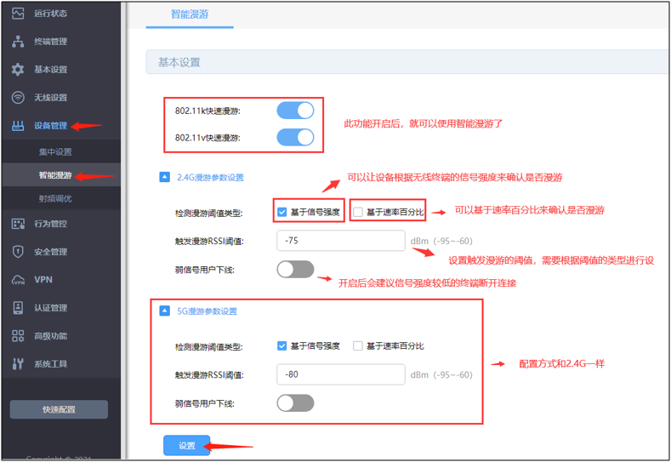
Task: Click the 无线设置 wifi icon
Action: tap(18, 98)
